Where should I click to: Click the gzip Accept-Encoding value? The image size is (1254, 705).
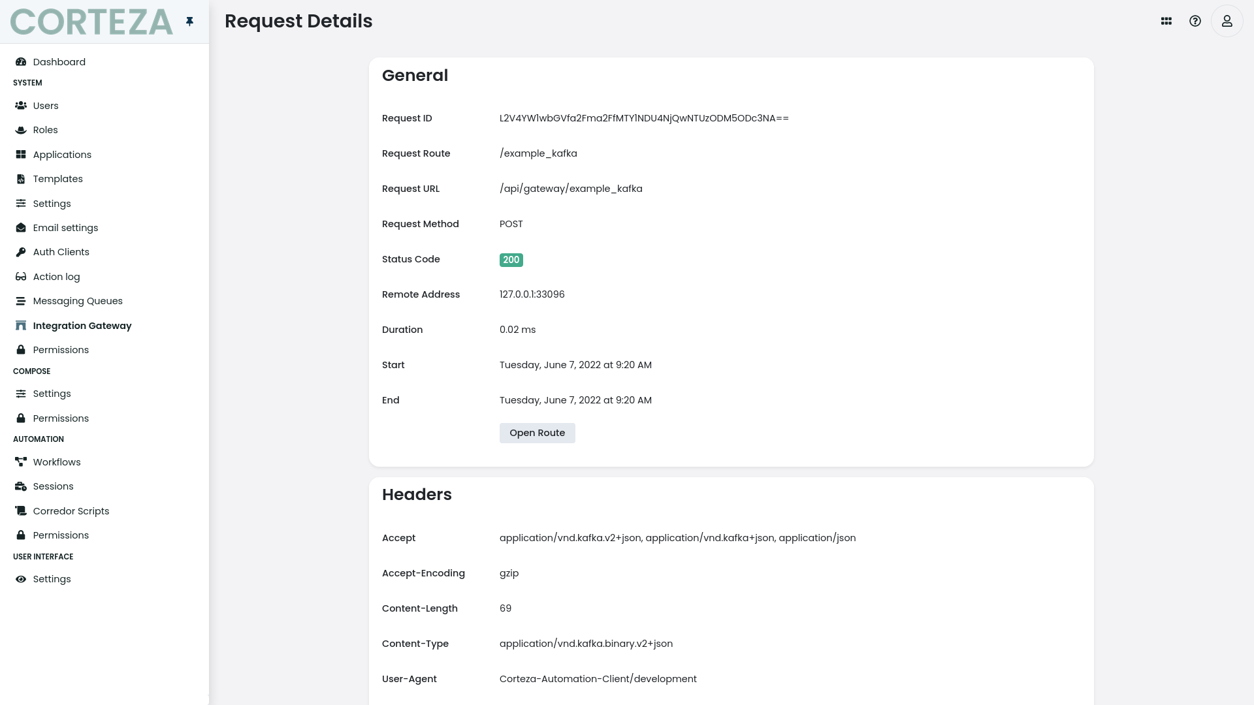point(509,573)
